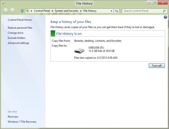The image size is (169, 129).
Task: Open Advanced settings link
Action: [x=18, y=43]
